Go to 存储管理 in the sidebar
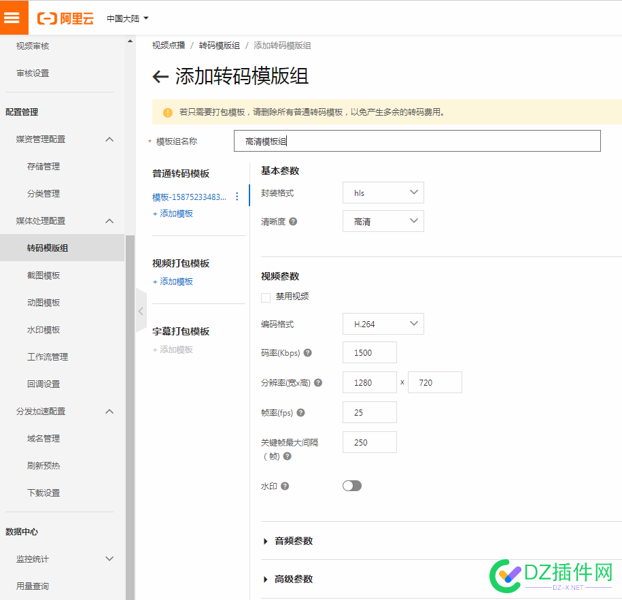The height and width of the screenshot is (600, 622). pos(44,167)
